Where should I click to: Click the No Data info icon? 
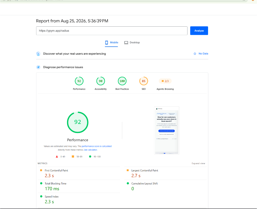click(x=195, y=54)
